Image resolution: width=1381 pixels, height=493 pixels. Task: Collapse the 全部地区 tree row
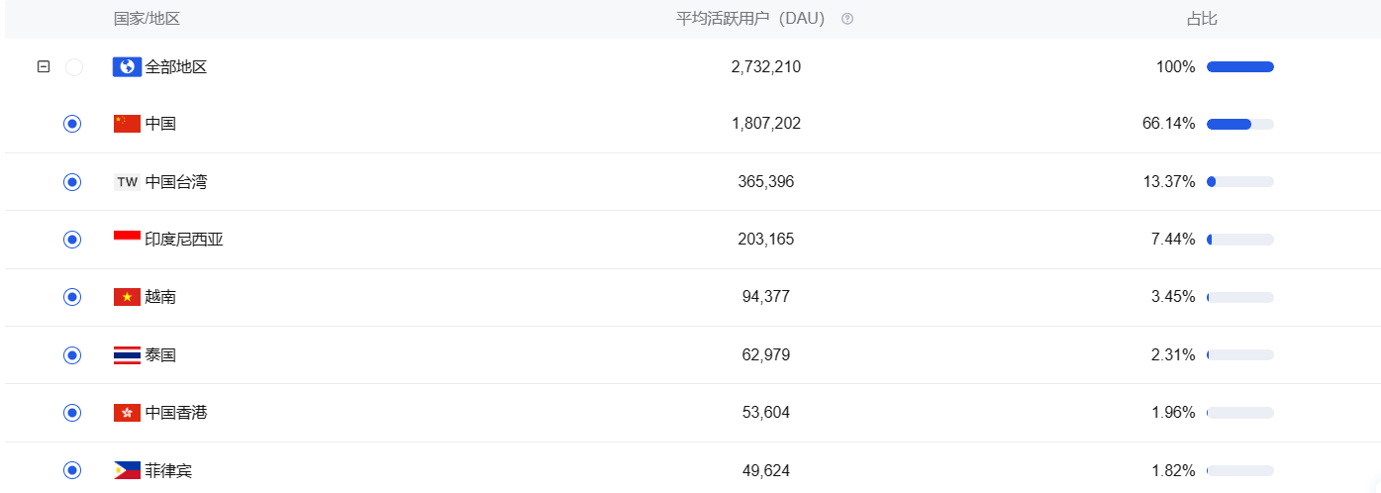[44, 67]
